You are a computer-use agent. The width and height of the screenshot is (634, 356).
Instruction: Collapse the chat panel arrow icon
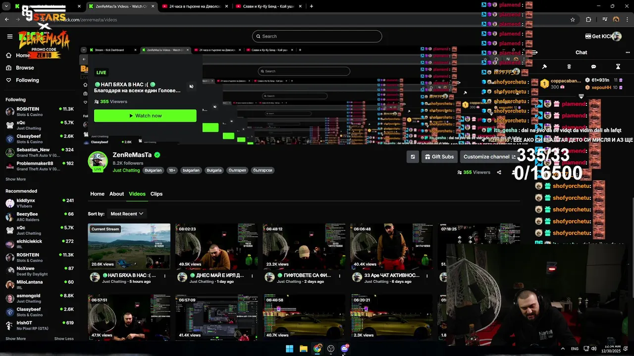pos(534,52)
